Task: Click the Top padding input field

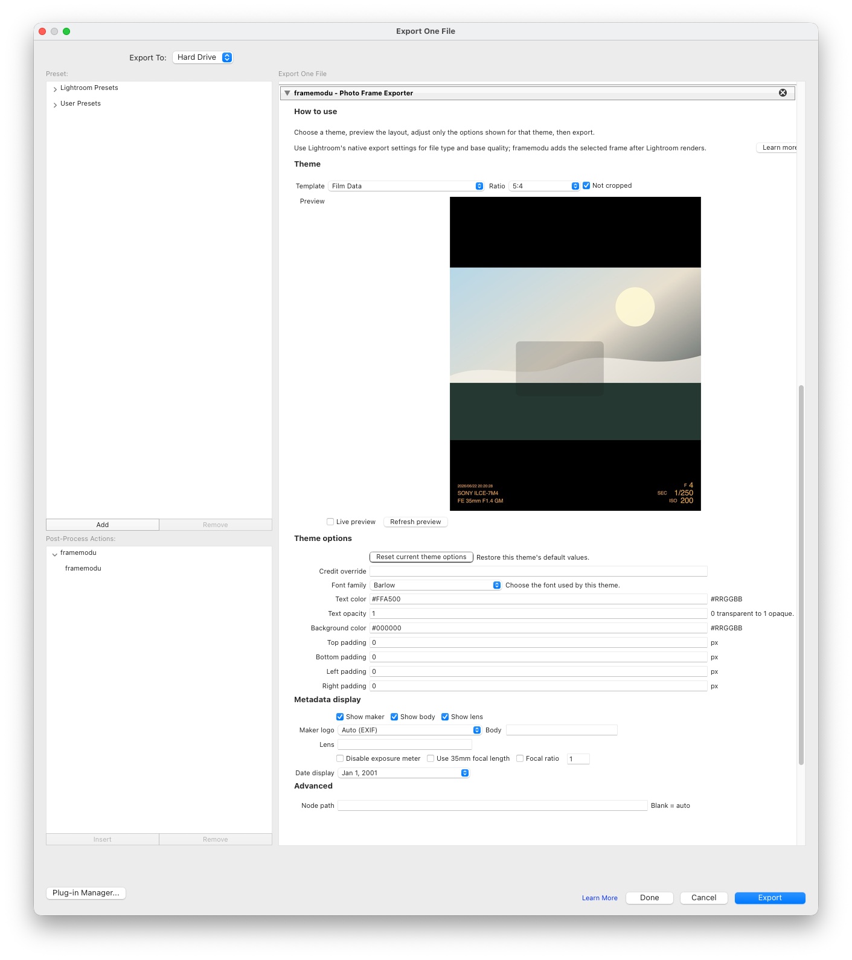Action: [x=538, y=642]
